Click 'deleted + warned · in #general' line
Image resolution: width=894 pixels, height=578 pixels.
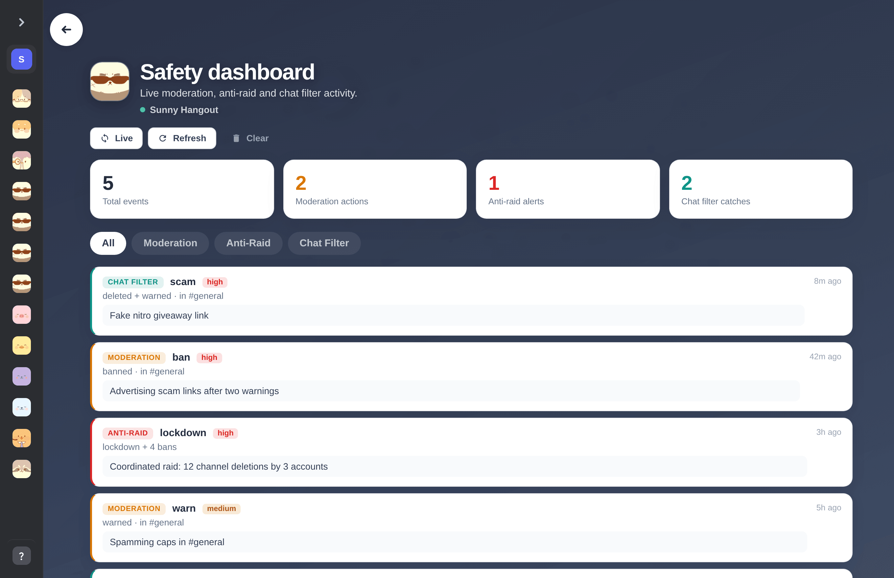tap(163, 296)
